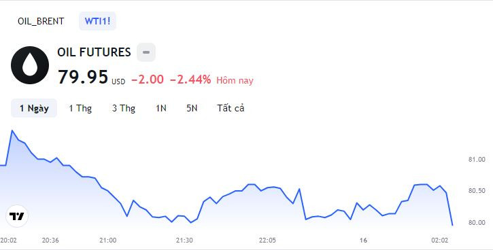Viewport: 493px width, 250px height.
Task: Click the chart peak near 20:02
Action: [x=12, y=130]
